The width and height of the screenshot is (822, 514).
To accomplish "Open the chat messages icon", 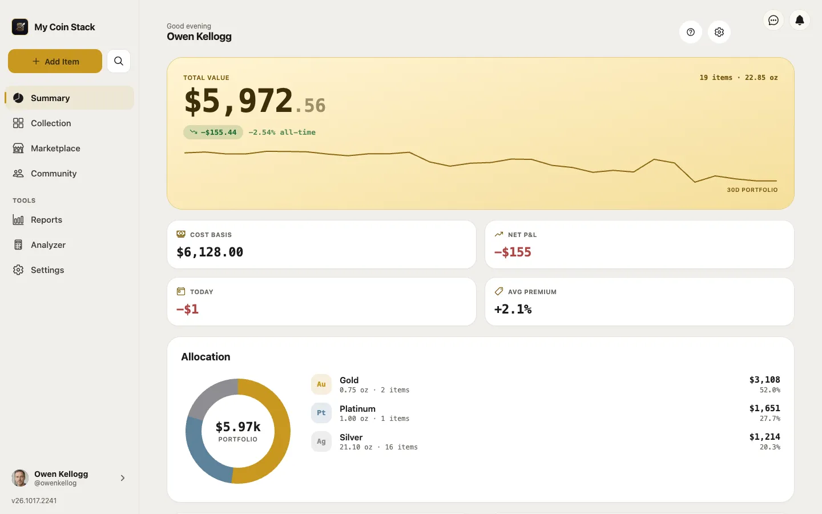I will coord(773,21).
